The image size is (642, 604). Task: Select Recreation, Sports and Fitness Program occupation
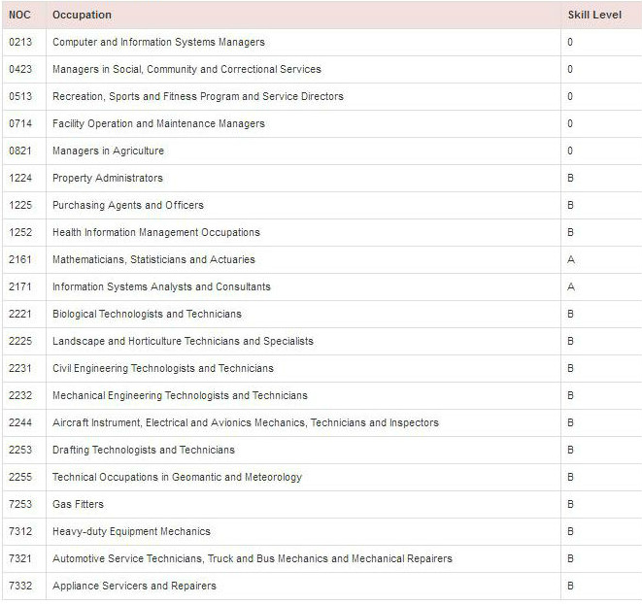point(197,96)
